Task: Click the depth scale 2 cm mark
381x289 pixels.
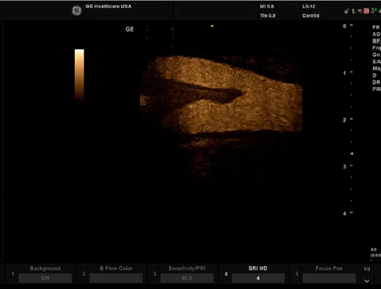Action: (x=345, y=120)
